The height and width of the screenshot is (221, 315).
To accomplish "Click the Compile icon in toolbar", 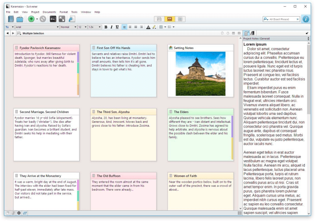I will [71, 19].
